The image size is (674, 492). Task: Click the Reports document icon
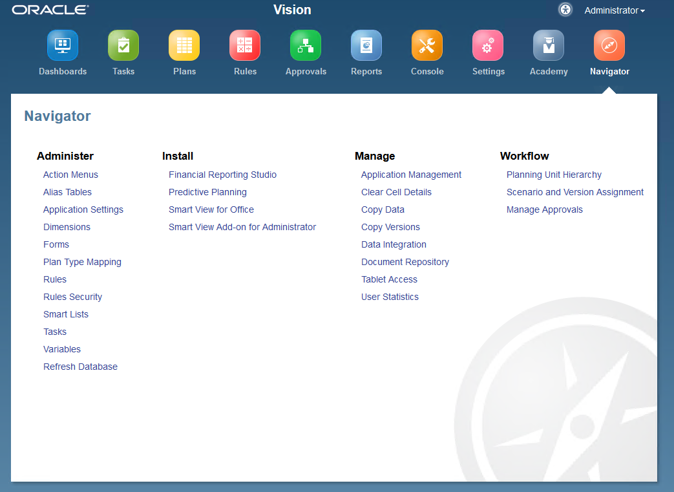(x=366, y=45)
